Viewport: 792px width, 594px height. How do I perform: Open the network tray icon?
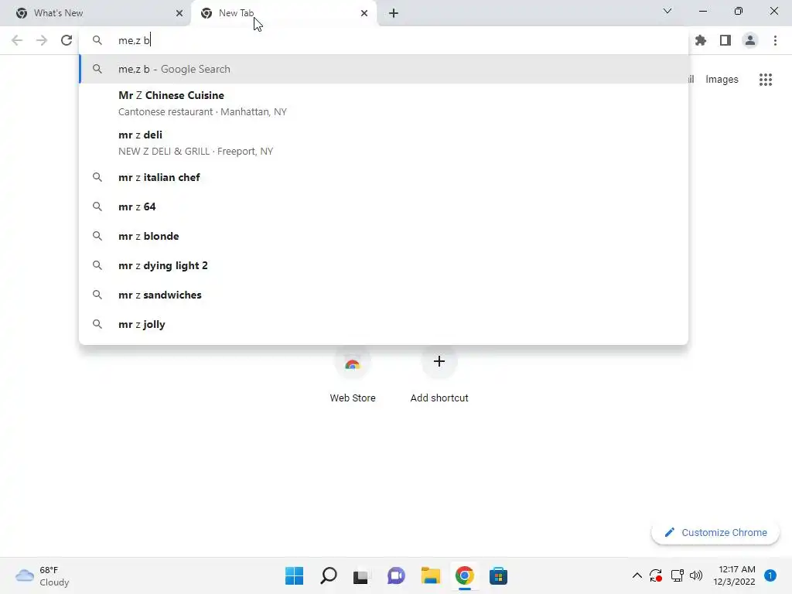677,575
